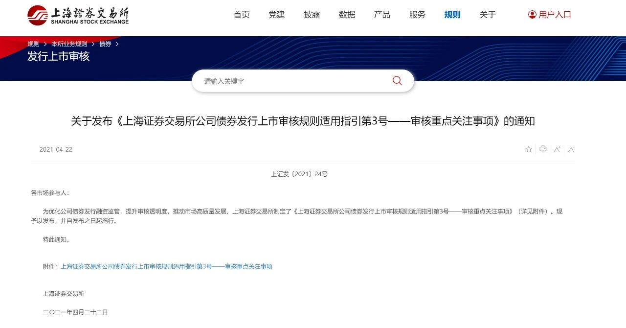Go to 本所业务规则 breadcrumb link
Screen dimensions: 626x328
pyautogui.click(x=69, y=44)
